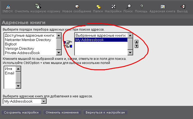Image resolution: width=193 pixels, height=119 pixels.
Task: Click the Поиск magnifier icon
Action: click(x=129, y=6)
